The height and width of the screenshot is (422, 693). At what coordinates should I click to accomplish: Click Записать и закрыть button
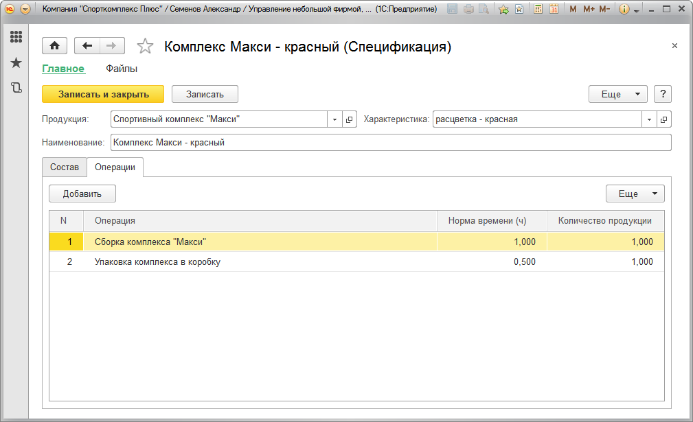[x=103, y=94]
